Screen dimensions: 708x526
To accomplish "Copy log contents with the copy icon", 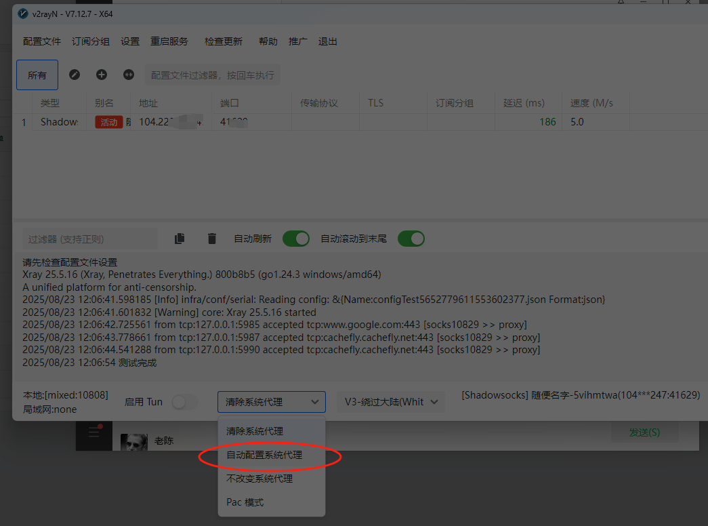I will point(180,239).
